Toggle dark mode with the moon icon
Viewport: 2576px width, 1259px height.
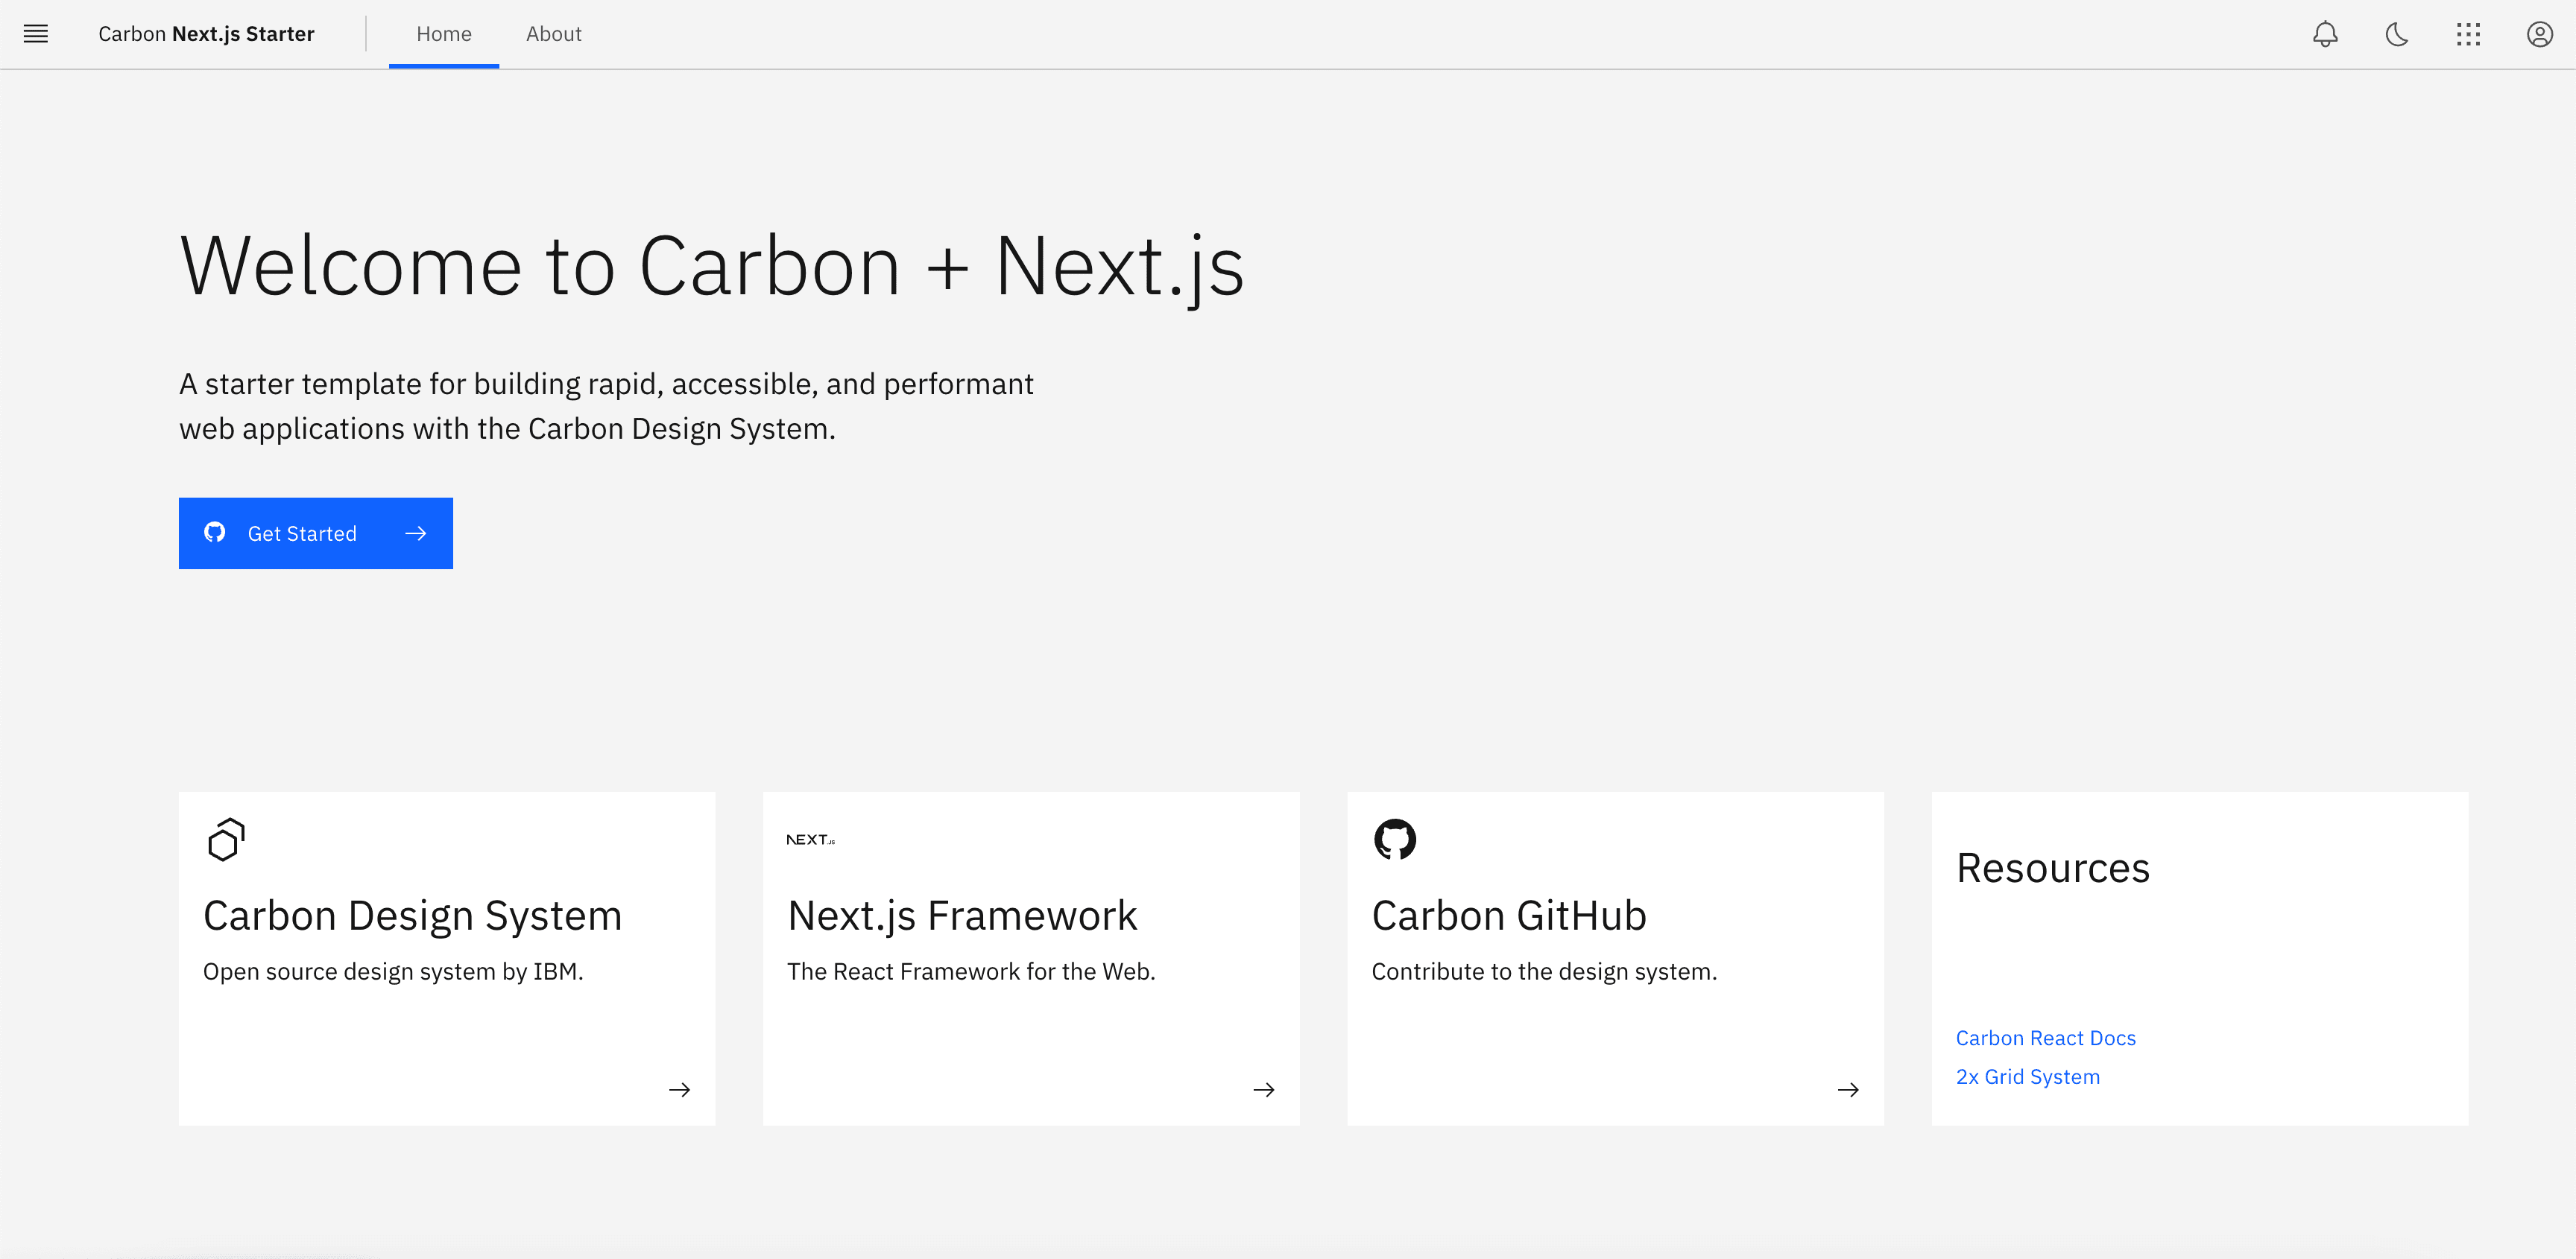2397,34
